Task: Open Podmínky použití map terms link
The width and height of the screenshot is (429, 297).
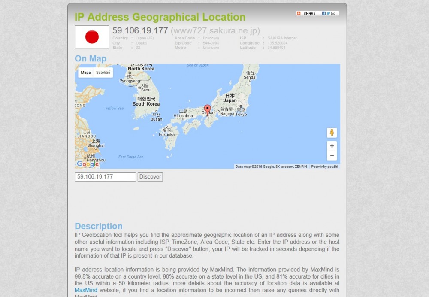Action: 325,167
